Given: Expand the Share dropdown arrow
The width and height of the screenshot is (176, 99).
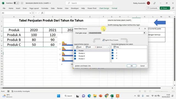Looking at the screenshot, I should 169,8.
